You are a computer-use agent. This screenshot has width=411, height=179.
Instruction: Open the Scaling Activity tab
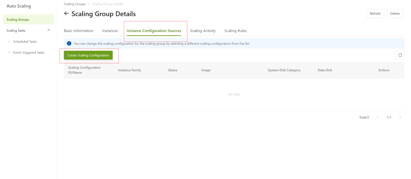click(203, 31)
